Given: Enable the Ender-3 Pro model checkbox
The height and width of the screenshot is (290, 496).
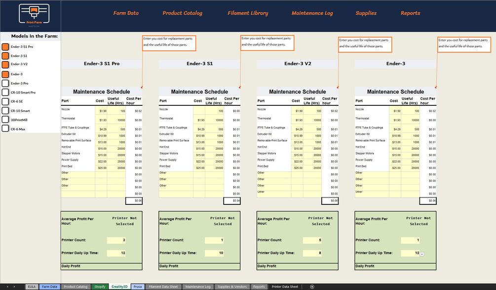Looking at the screenshot, I should 5,83.
